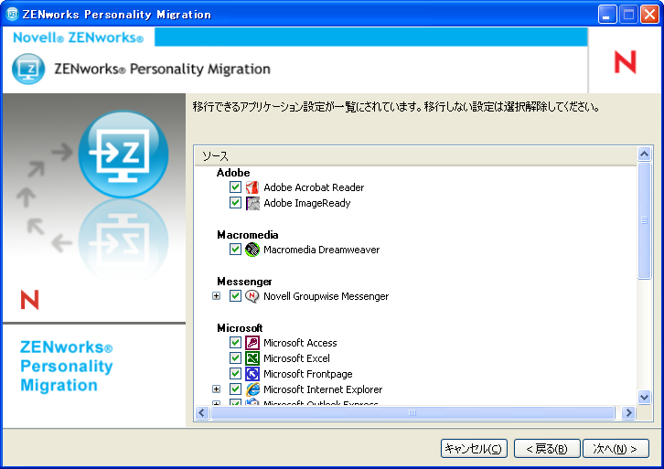The height and width of the screenshot is (469, 664).
Task: Toggle Microsoft Internet Explorer checkbox
Action: (235, 389)
